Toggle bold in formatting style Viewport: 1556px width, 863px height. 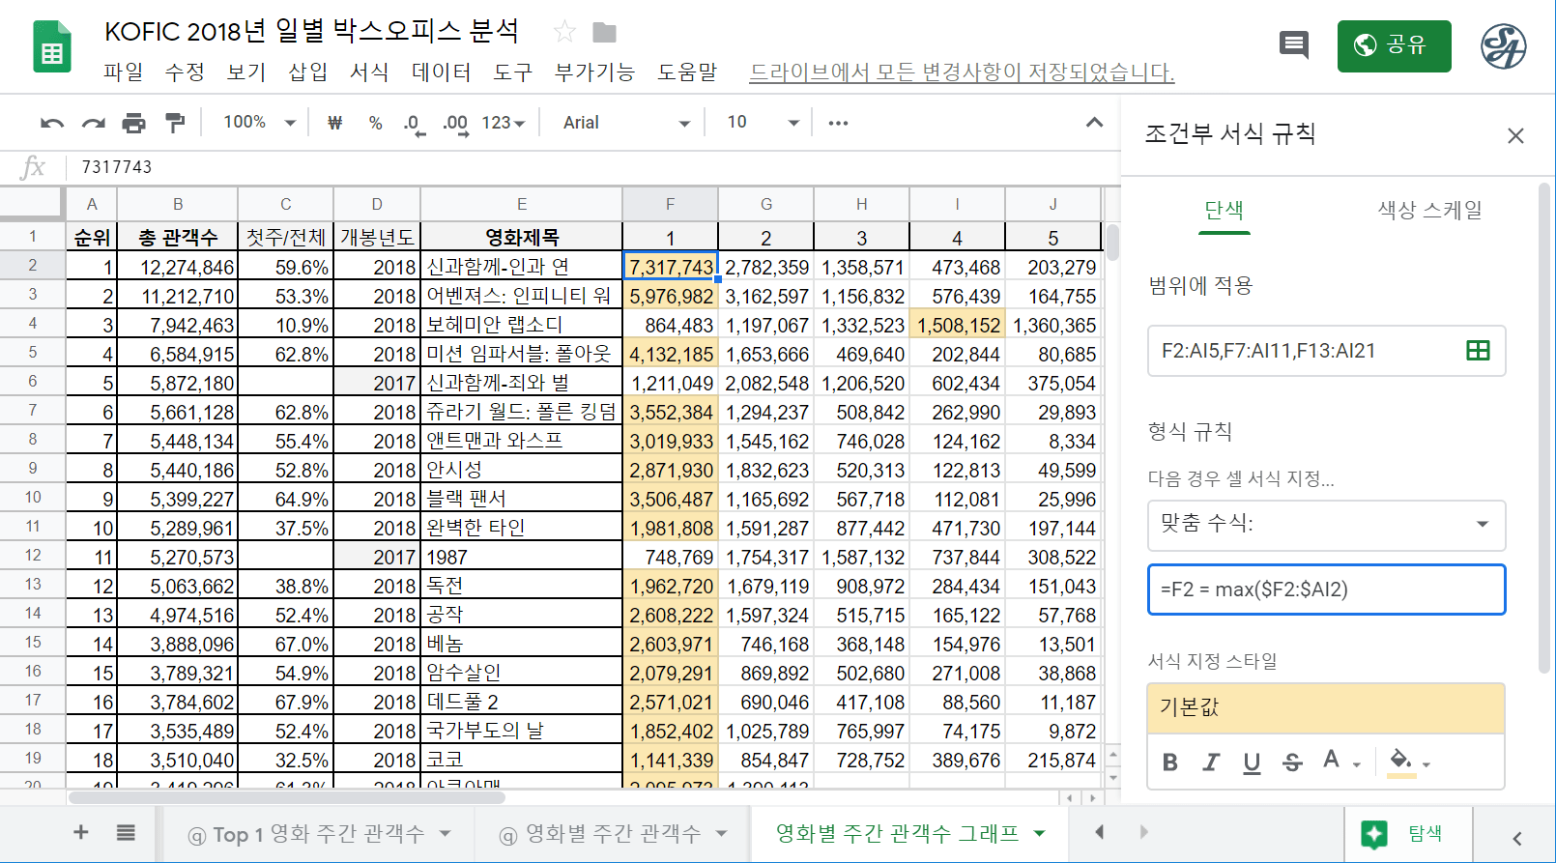tap(1170, 762)
